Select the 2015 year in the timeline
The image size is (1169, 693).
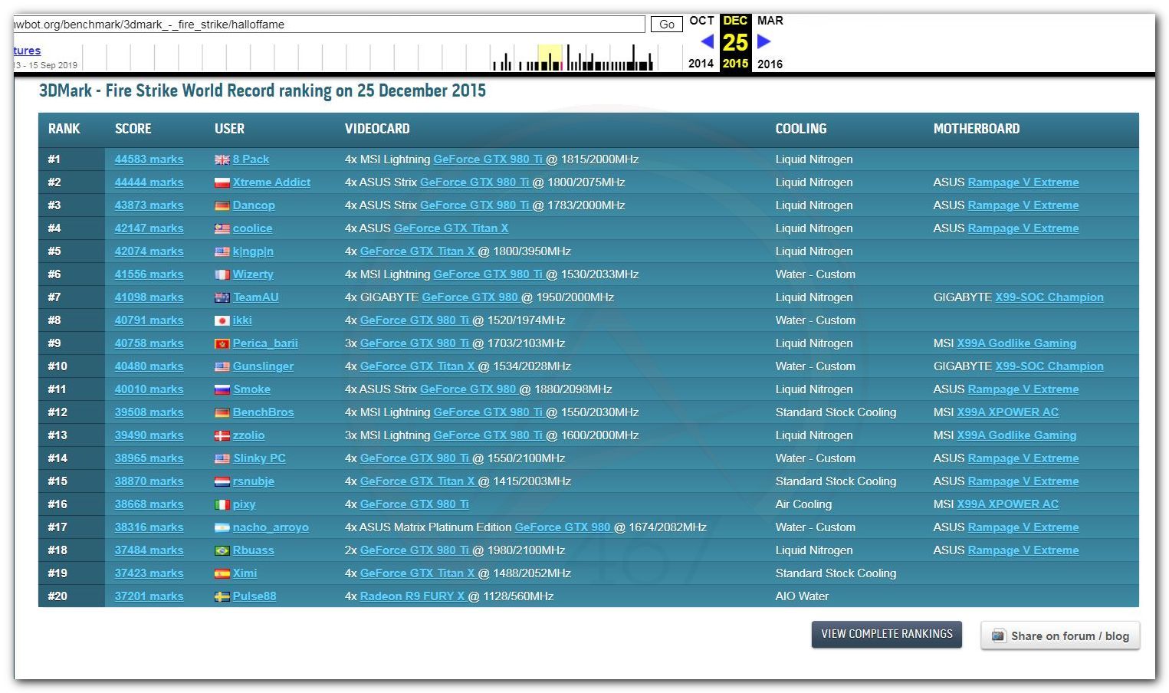[735, 64]
